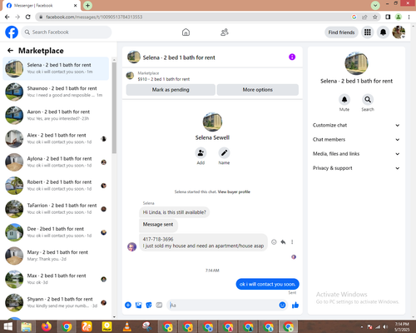This screenshot has height=333, width=416.
Task: Click the browser address bar URL
Action: [94, 17]
